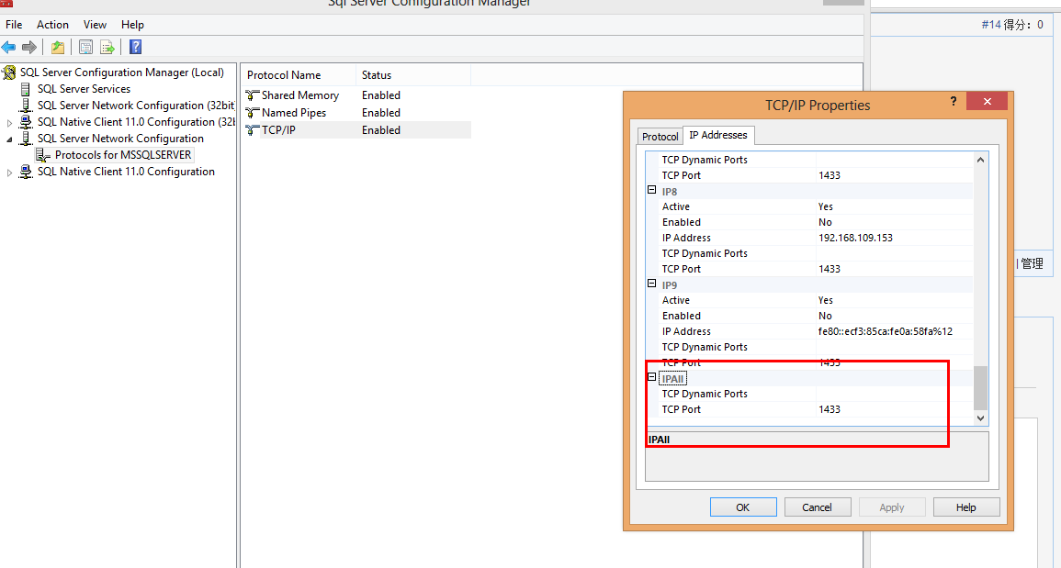Expand the bottom SQL Native Client 11.0 Configuration arrow
The width and height of the screenshot is (1061, 568).
[x=9, y=173]
